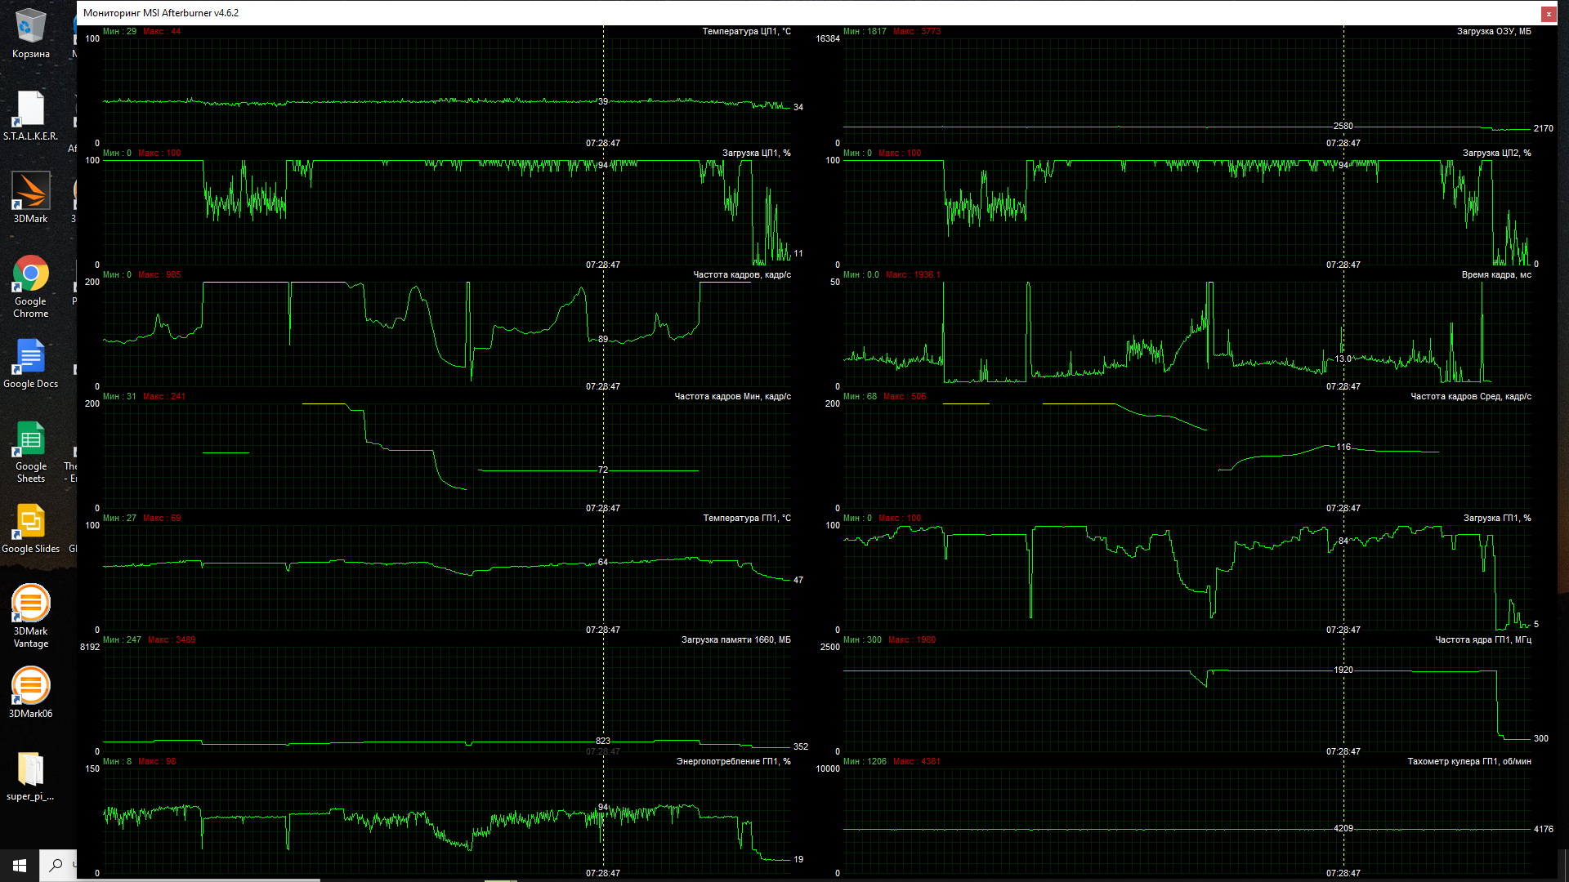Click the horizontal scrollbar below the monitoring graphs
Screen dimensions: 1569x882
[196, 880]
